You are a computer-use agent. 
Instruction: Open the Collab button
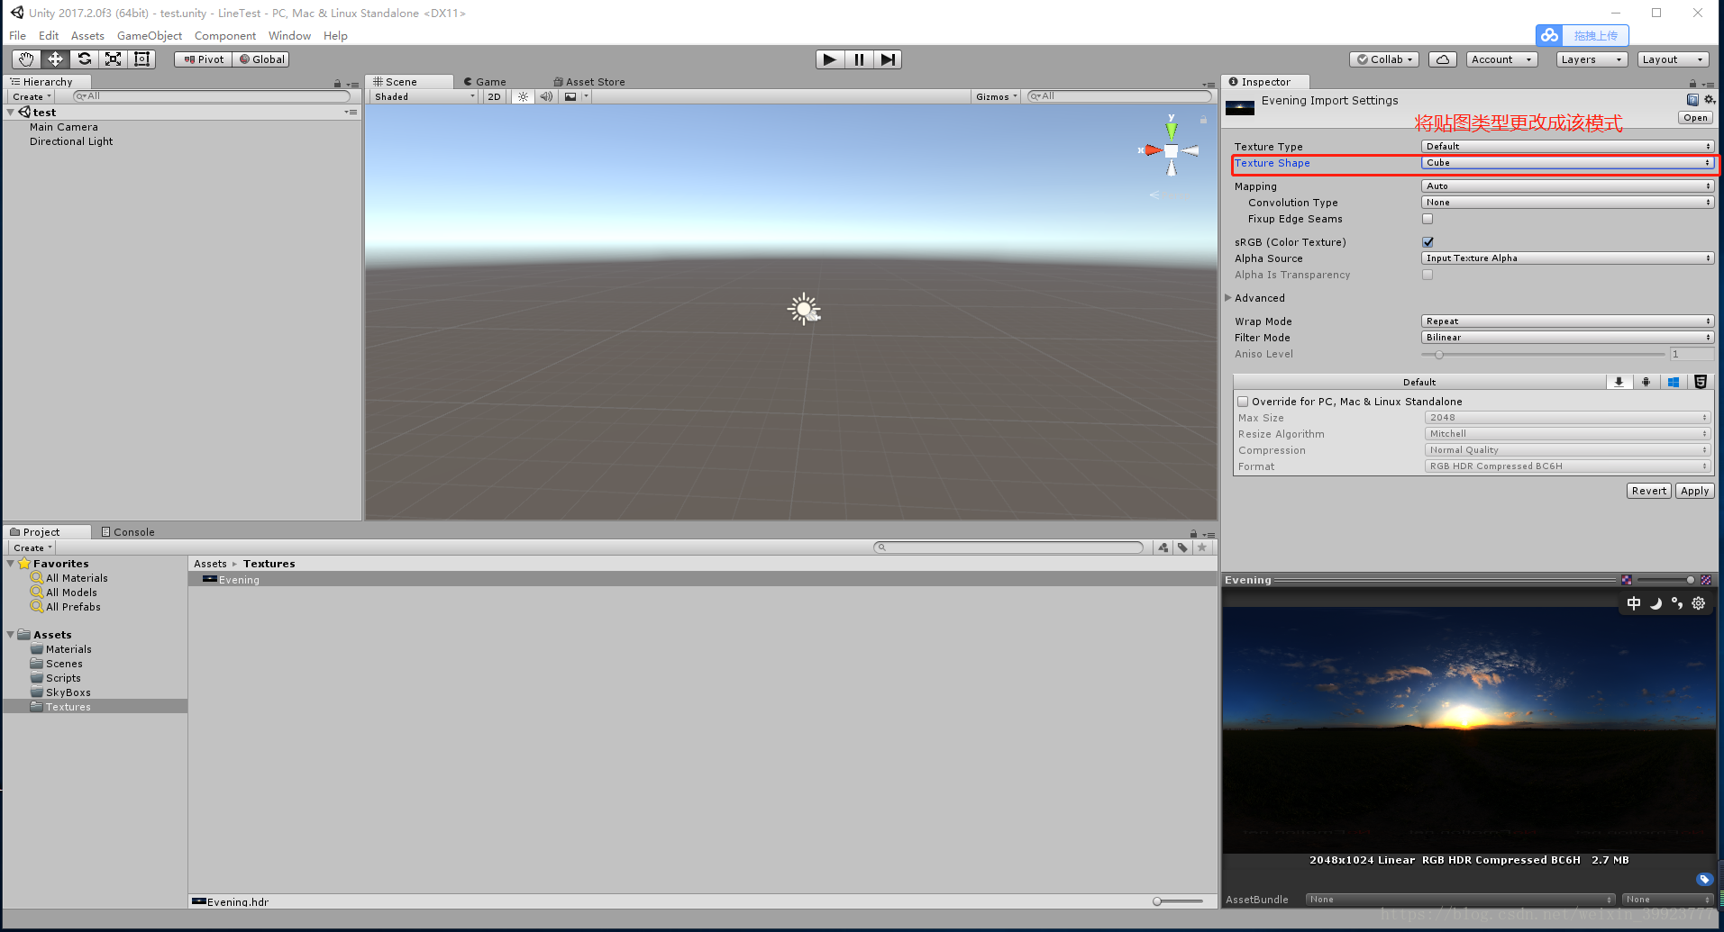tap(1384, 59)
